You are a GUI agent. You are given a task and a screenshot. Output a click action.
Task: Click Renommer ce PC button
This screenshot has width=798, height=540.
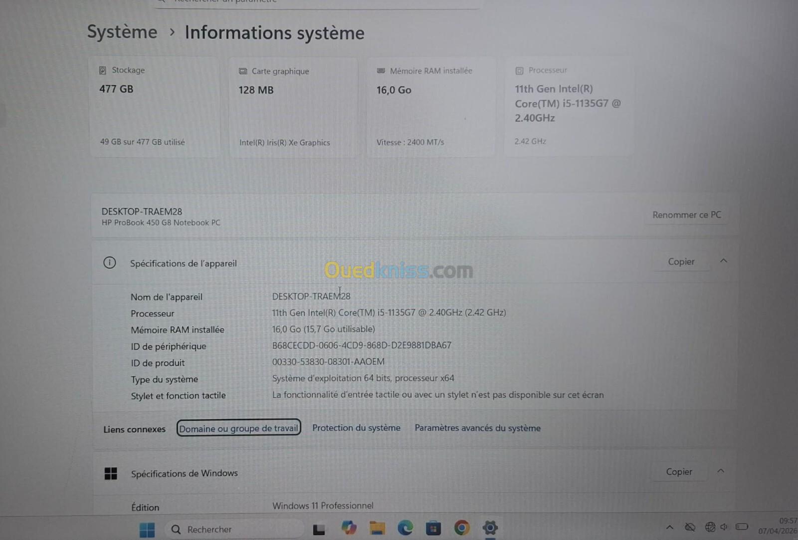[x=686, y=215]
